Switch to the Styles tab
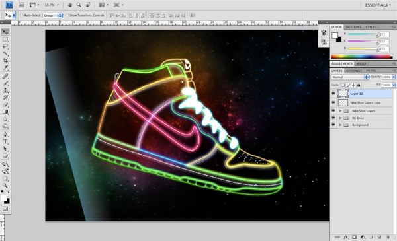Viewport: 397px width, 241px height. click(371, 27)
